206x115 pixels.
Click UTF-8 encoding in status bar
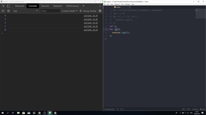(x=189, y=109)
